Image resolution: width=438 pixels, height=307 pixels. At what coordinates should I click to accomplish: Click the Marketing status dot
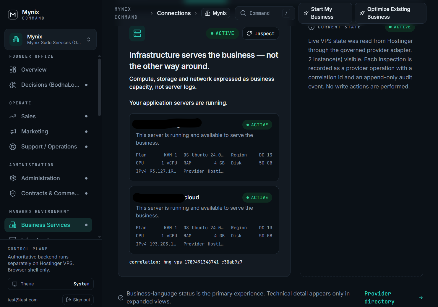pyautogui.click(x=86, y=131)
